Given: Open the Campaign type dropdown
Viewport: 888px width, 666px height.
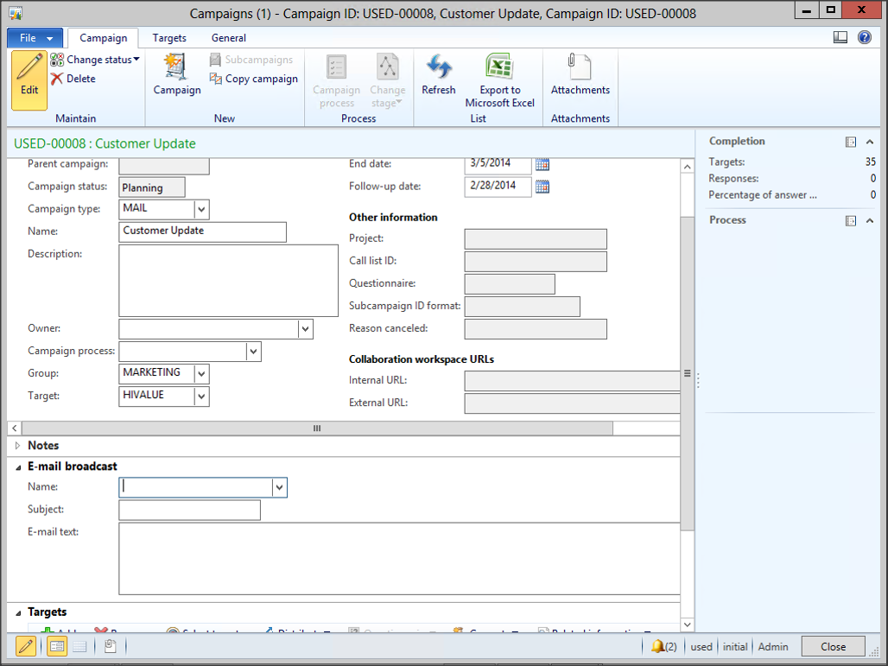Looking at the screenshot, I should click(201, 209).
